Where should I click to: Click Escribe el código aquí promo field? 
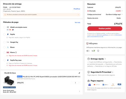pos(113,14)
